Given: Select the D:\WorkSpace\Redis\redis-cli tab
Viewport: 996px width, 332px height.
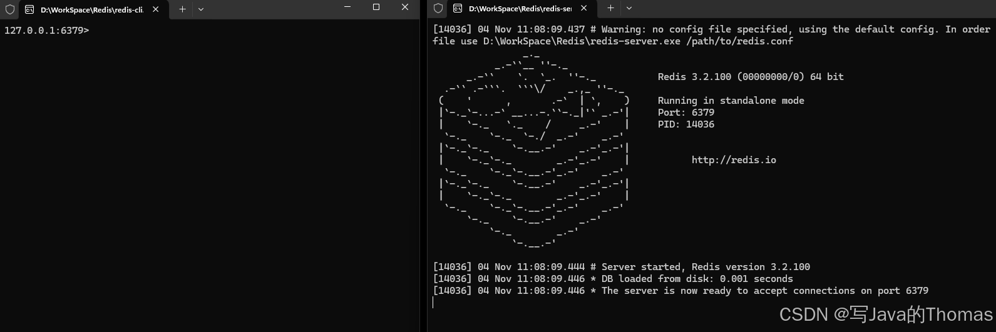Looking at the screenshot, I should [x=93, y=9].
